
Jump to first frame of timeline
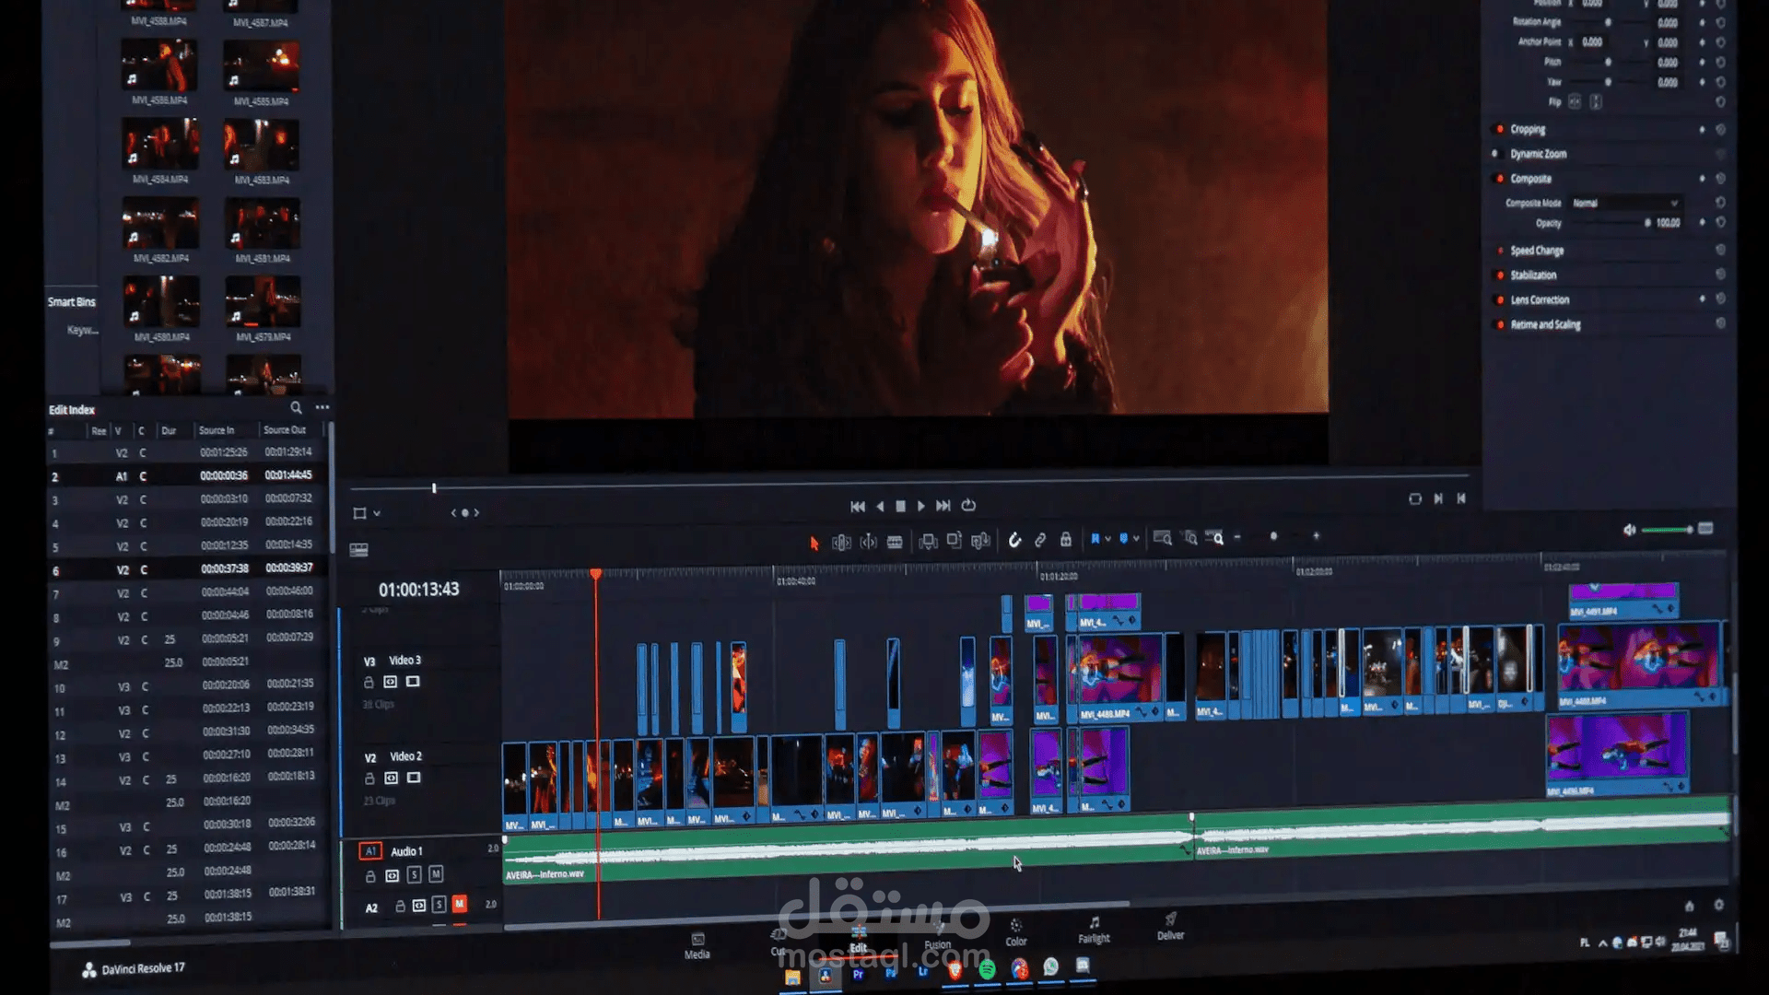point(858,507)
